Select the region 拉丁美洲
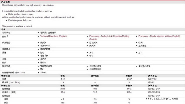Screen dimensions: 185x104 pyautogui.click(x=93, y=43)
